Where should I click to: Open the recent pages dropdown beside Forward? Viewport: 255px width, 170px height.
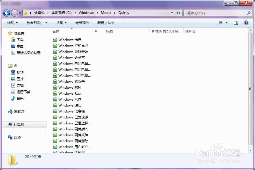pyautogui.click(x=20, y=13)
